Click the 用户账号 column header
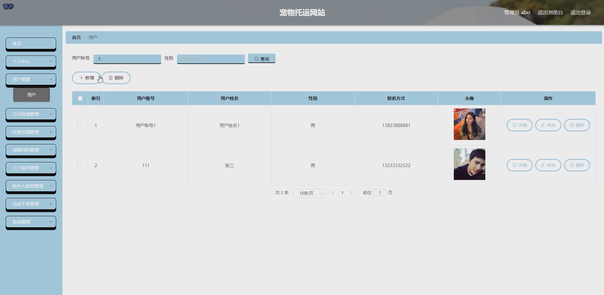The image size is (604, 295). point(146,98)
